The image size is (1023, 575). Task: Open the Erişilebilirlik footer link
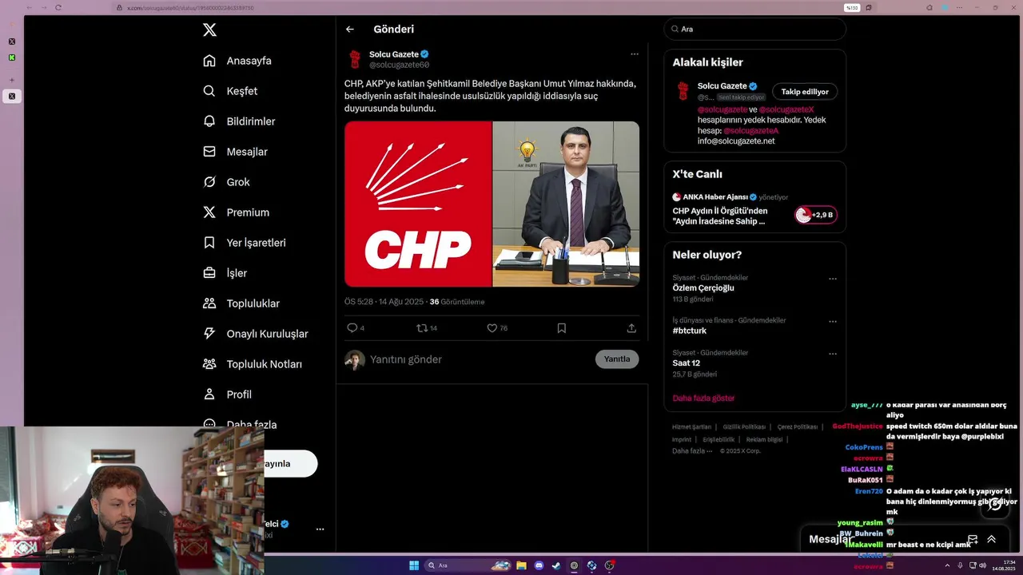(x=718, y=439)
